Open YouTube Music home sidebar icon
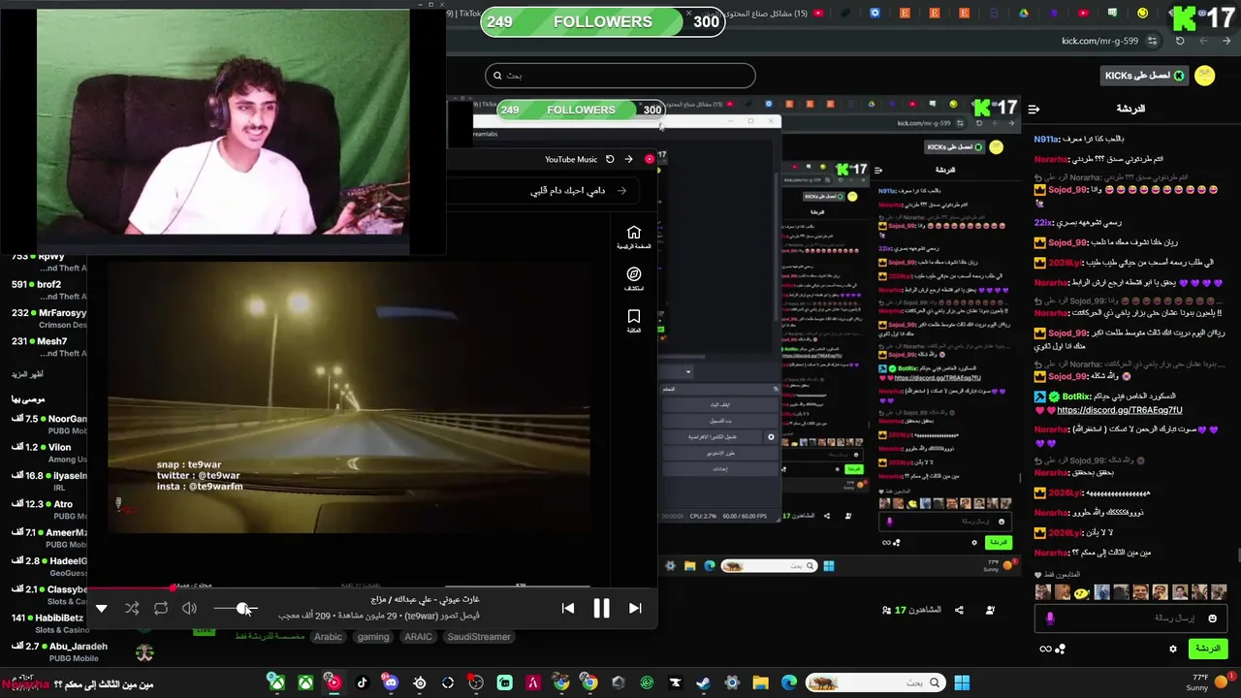The height and width of the screenshot is (698, 1241). [634, 238]
